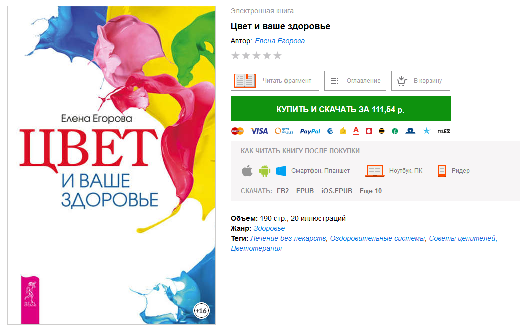Select the VISA payment icon
Screen dimensions: 520x329
(x=259, y=131)
